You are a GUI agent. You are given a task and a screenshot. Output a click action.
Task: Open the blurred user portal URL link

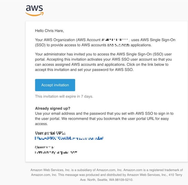coord(69,138)
